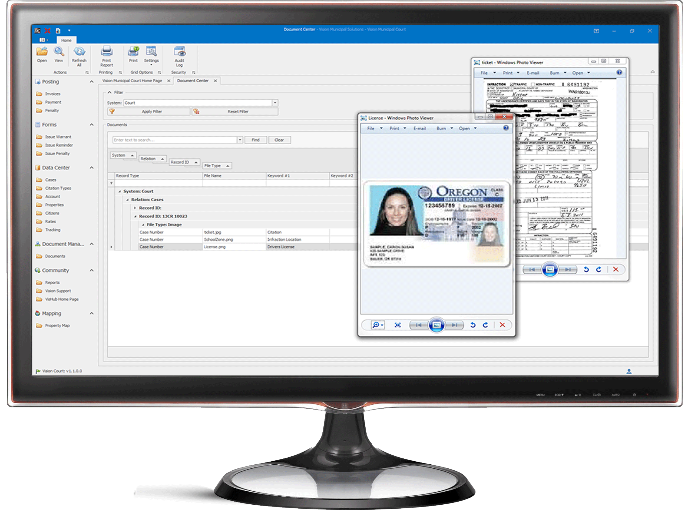Click Reset Filter button
The height and width of the screenshot is (510, 688).
(235, 112)
